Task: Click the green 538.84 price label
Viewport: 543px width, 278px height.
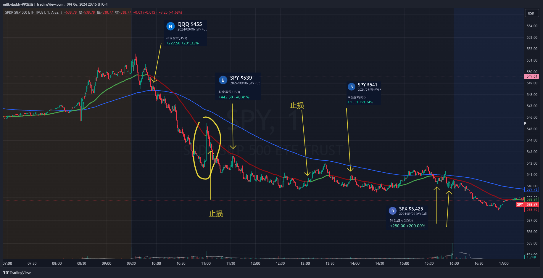Action: 532,200
